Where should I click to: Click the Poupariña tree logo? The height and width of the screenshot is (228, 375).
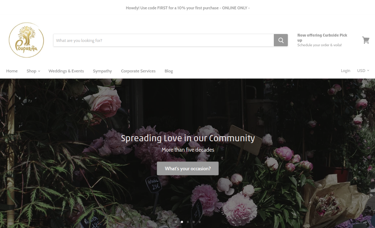tap(26, 40)
